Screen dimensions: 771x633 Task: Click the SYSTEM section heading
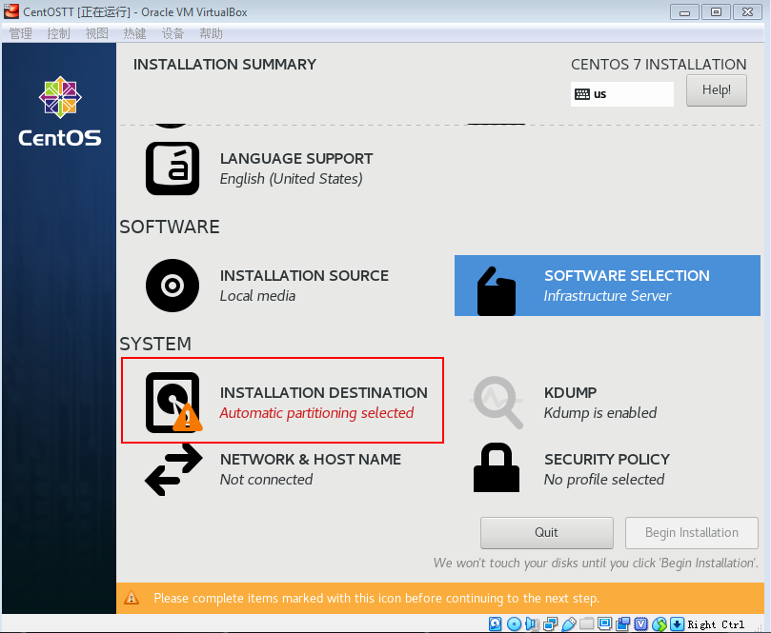(x=155, y=344)
